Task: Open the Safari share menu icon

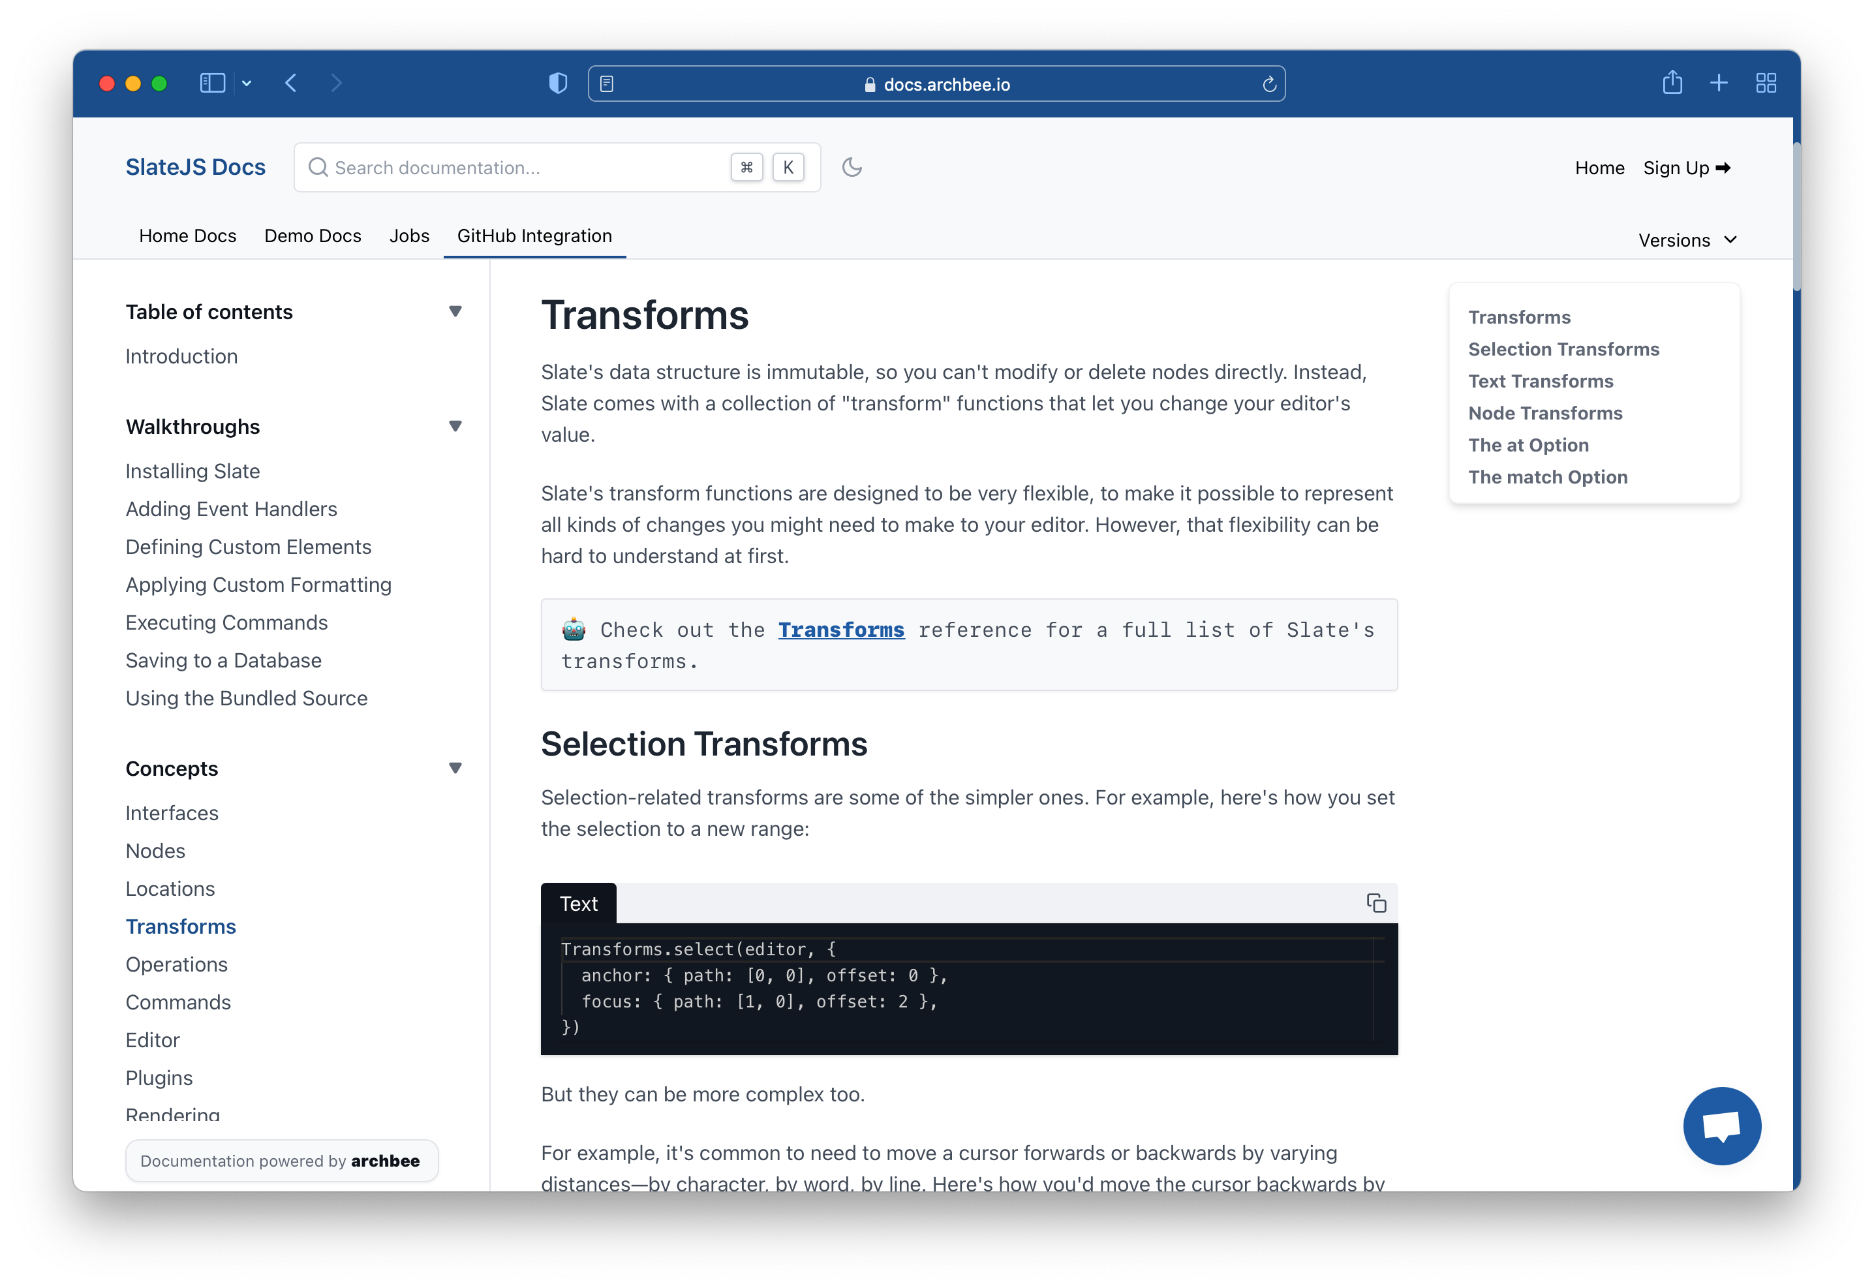Action: pyautogui.click(x=1672, y=83)
